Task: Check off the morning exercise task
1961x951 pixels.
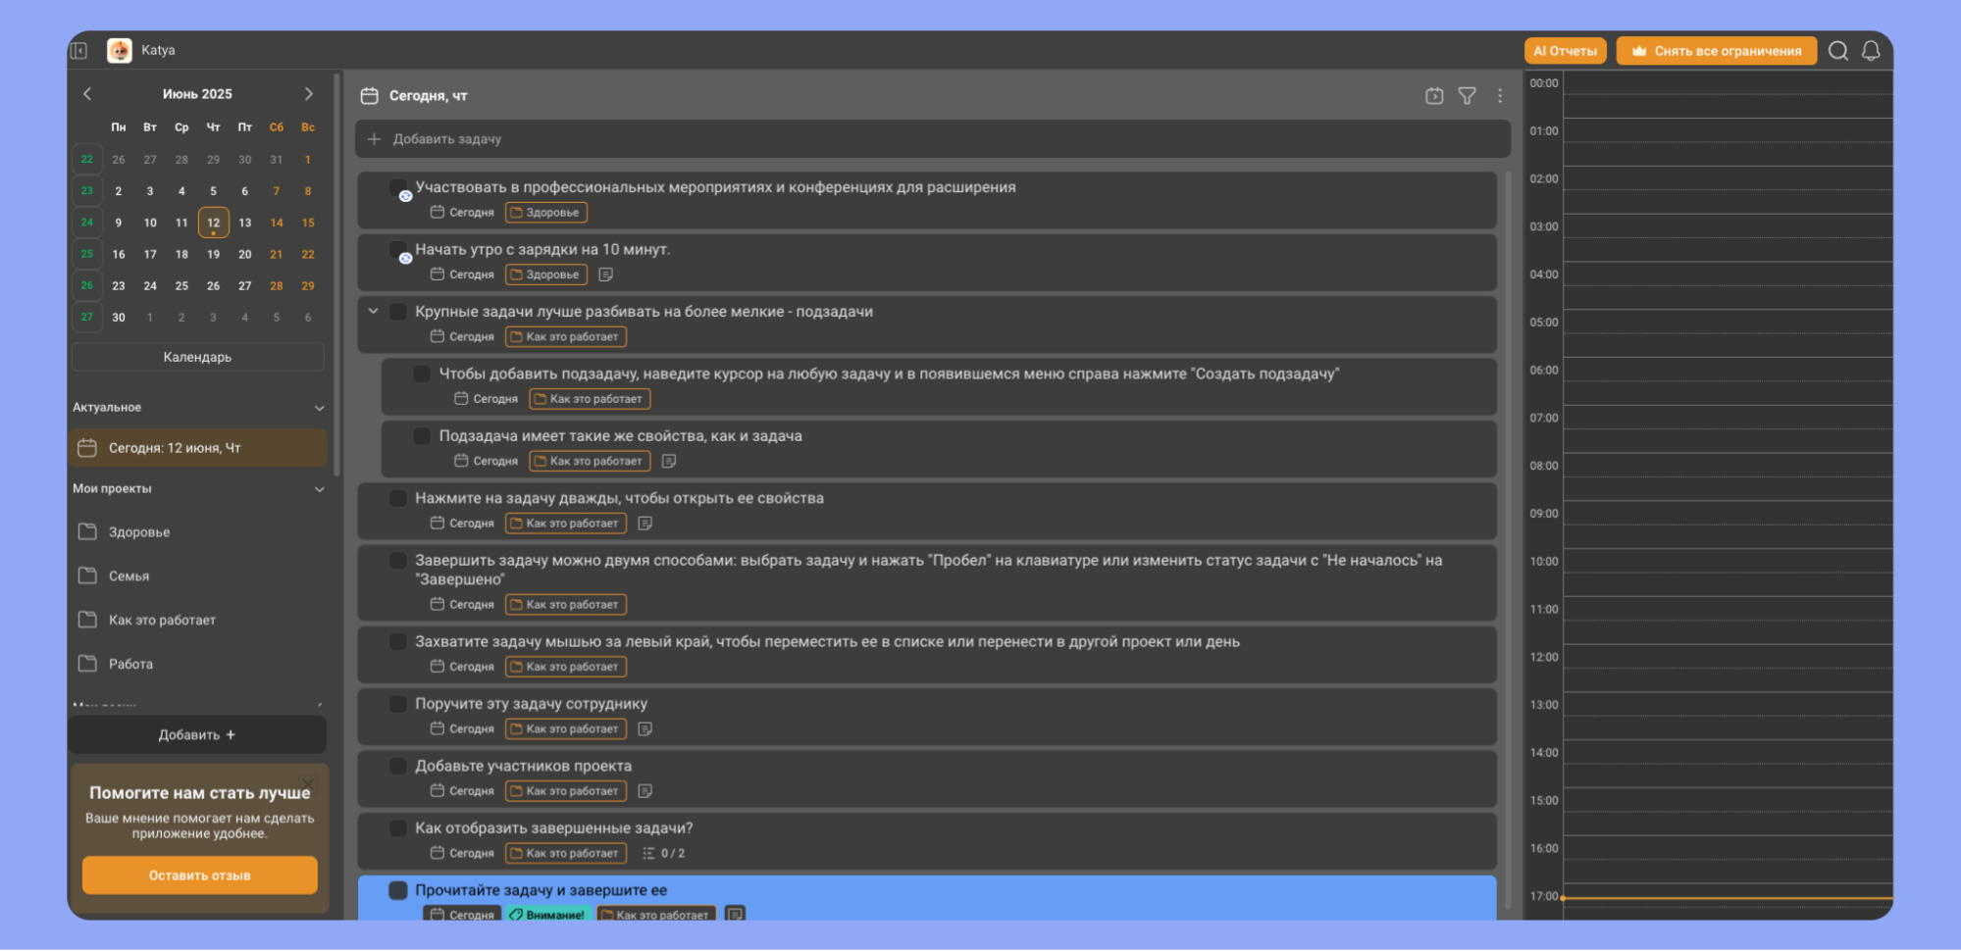Action: click(x=397, y=250)
